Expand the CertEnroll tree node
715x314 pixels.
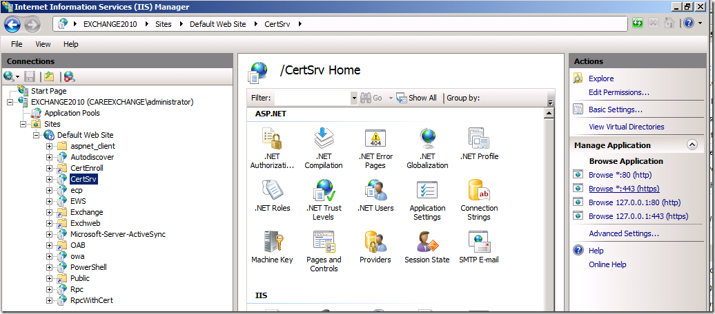click(x=49, y=168)
